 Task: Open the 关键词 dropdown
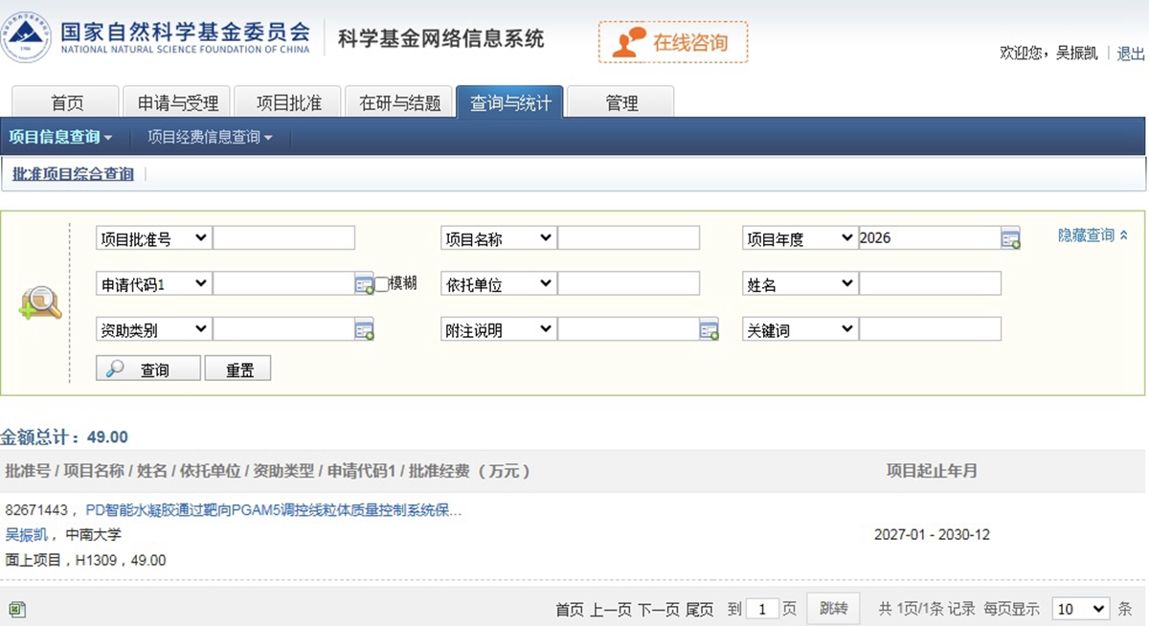pos(800,329)
